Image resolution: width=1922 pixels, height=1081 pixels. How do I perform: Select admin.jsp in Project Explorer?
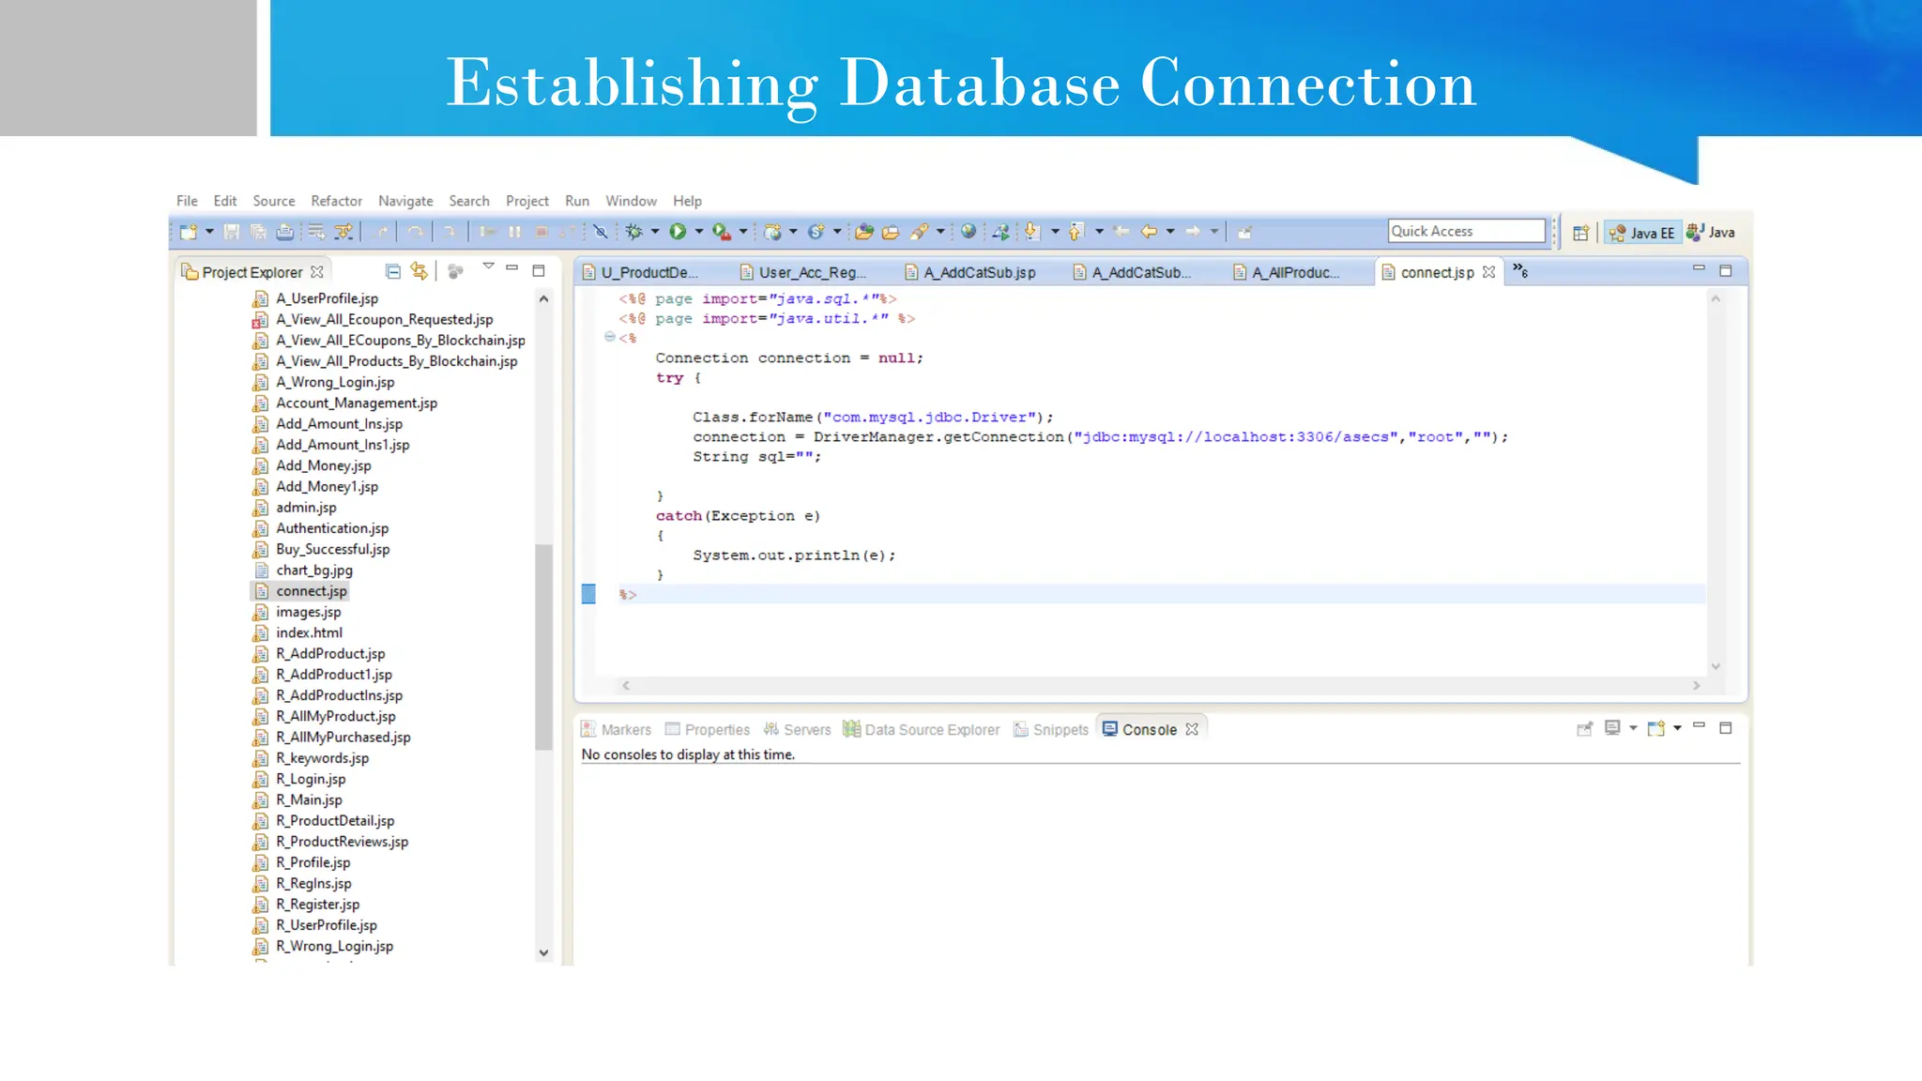click(x=295, y=508)
